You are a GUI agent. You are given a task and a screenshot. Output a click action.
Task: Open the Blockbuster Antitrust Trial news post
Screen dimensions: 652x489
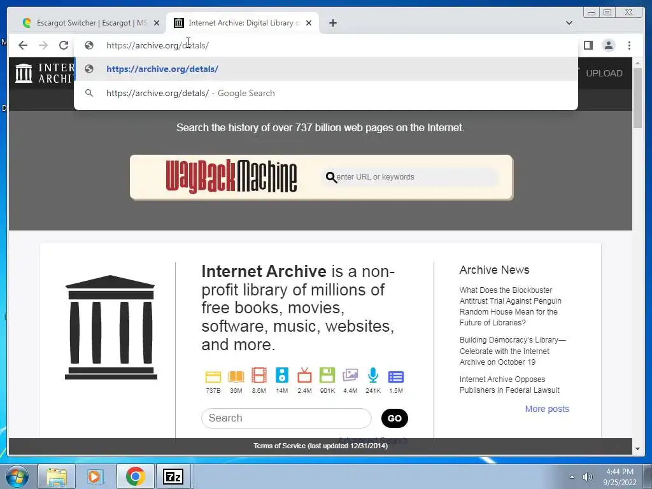pos(510,306)
